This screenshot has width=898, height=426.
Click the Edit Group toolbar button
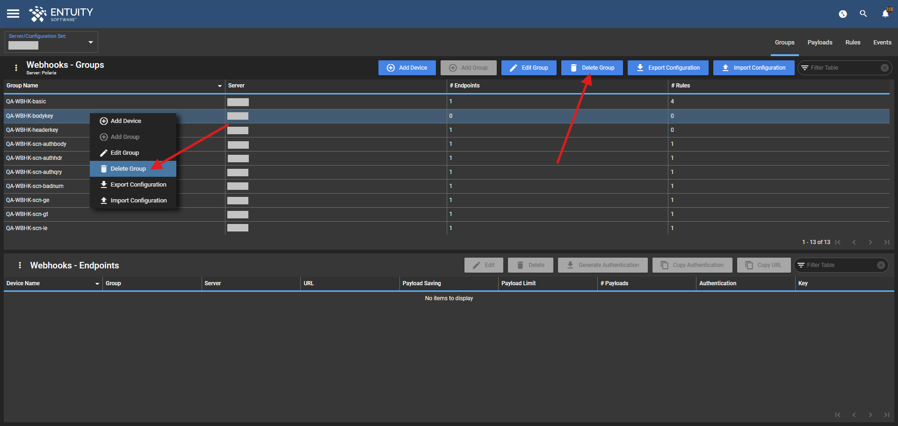[x=529, y=68]
